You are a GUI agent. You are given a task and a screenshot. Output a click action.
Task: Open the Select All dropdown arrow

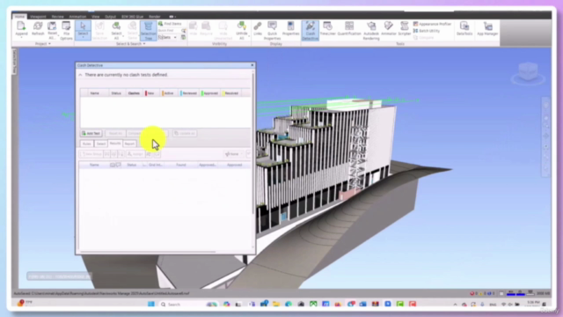coord(123,35)
